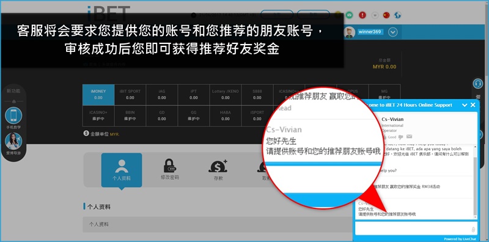Select the iPT wallet cell
This screenshot has height=242, width=489.
(194, 95)
